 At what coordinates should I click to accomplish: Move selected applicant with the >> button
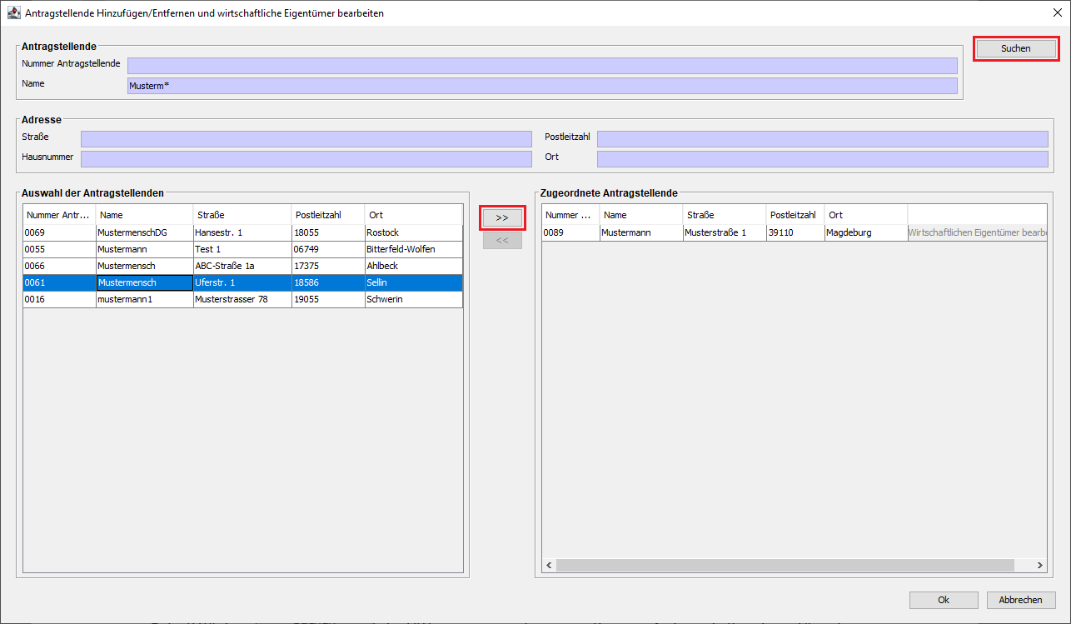coord(502,217)
